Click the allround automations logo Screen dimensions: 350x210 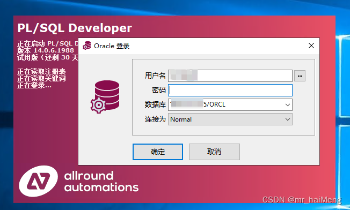point(78,181)
